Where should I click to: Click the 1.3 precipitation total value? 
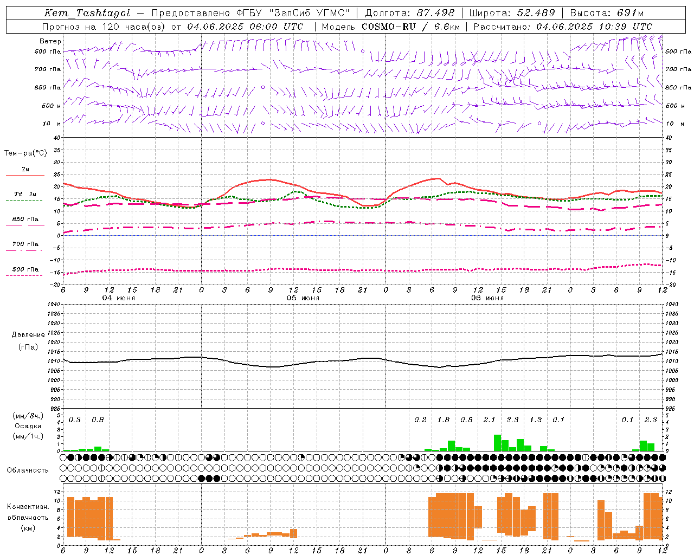pos(536,420)
